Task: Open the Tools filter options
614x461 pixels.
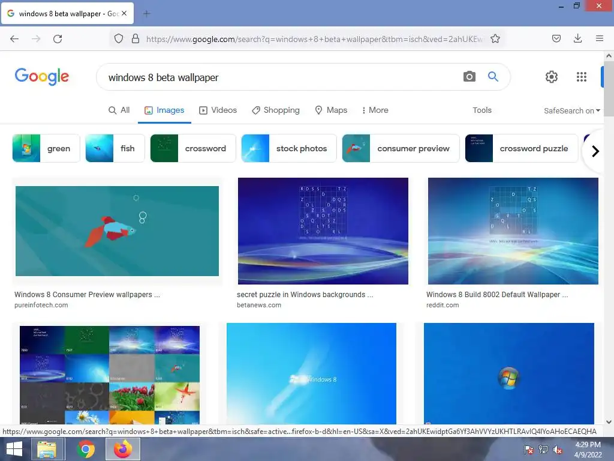Action: [481, 110]
